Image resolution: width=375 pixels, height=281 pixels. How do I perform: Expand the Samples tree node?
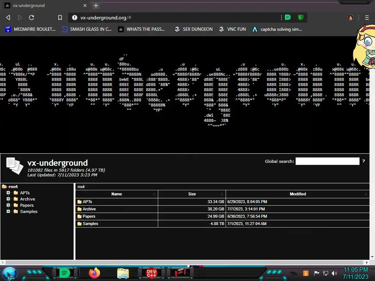coord(8,211)
